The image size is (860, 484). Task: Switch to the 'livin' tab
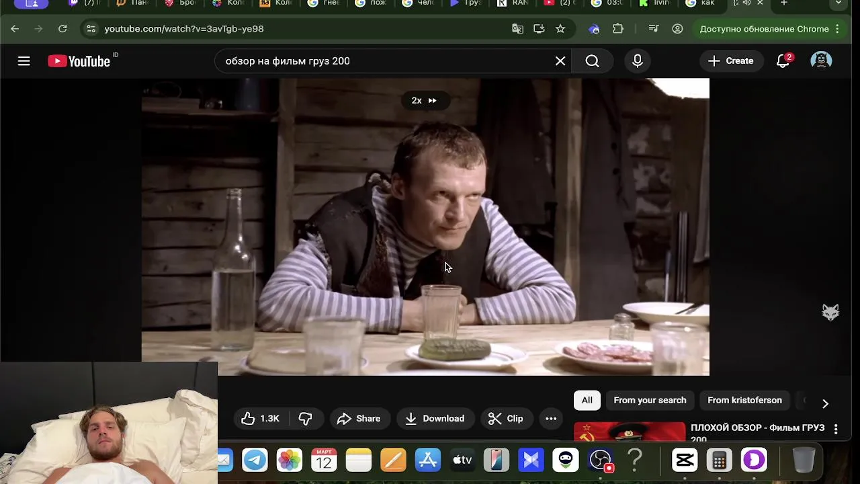tap(655, 3)
